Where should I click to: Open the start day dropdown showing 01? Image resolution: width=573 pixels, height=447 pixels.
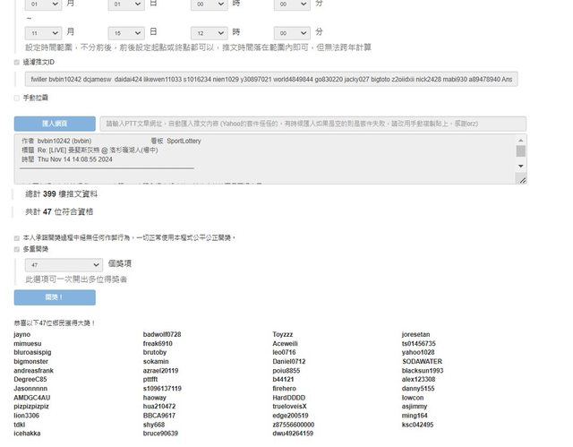coord(125,5)
